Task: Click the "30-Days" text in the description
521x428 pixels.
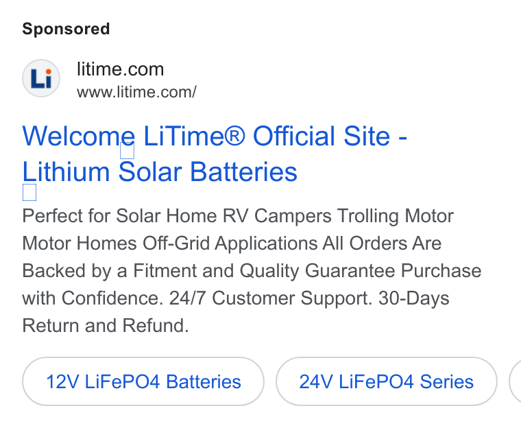Action: point(414,298)
